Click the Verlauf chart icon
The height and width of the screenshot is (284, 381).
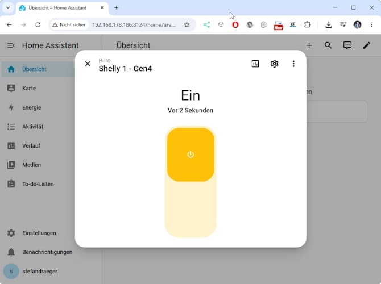pos(11,146)
